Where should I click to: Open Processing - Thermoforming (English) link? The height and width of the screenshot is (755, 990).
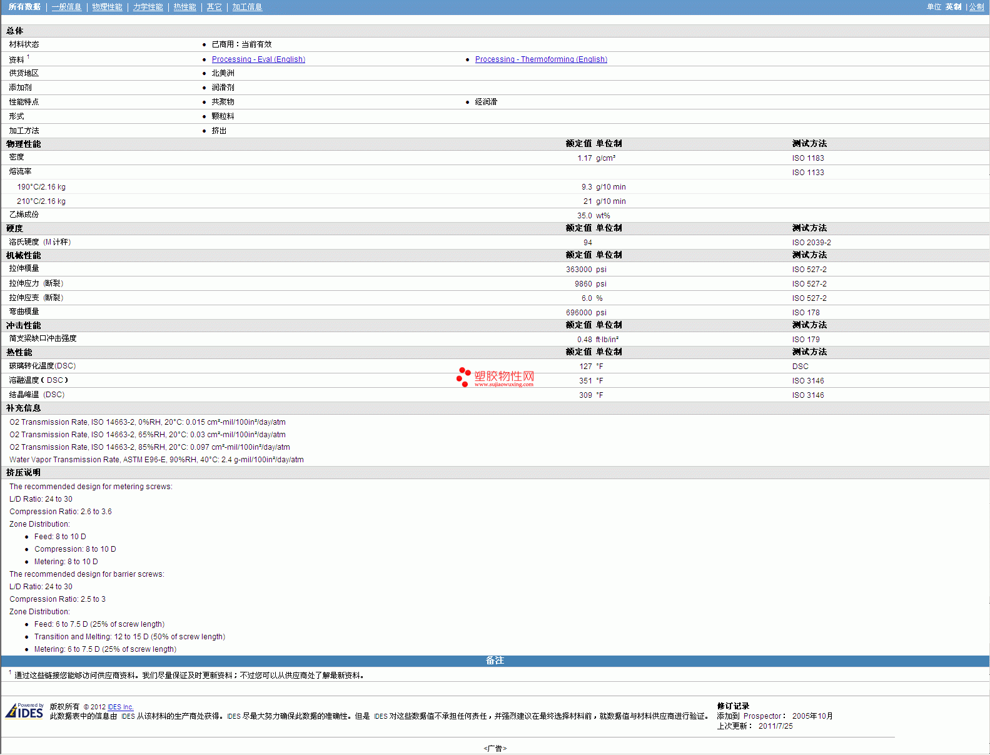tap(541, 59)
